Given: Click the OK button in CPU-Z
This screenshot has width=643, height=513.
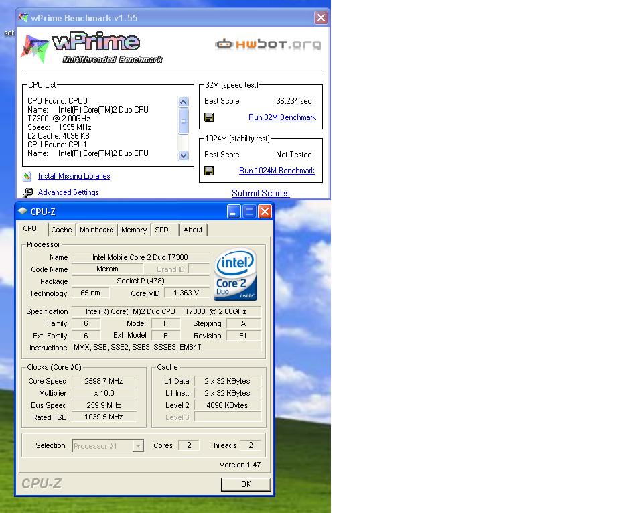Looking at the screenshot, I should click(246, 484).
